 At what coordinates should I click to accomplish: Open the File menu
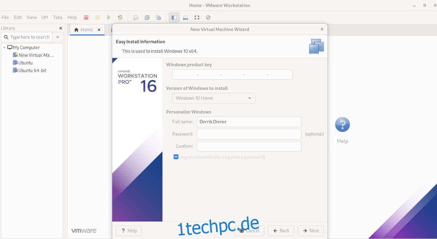pyautogui.click(x=5, y=17)
